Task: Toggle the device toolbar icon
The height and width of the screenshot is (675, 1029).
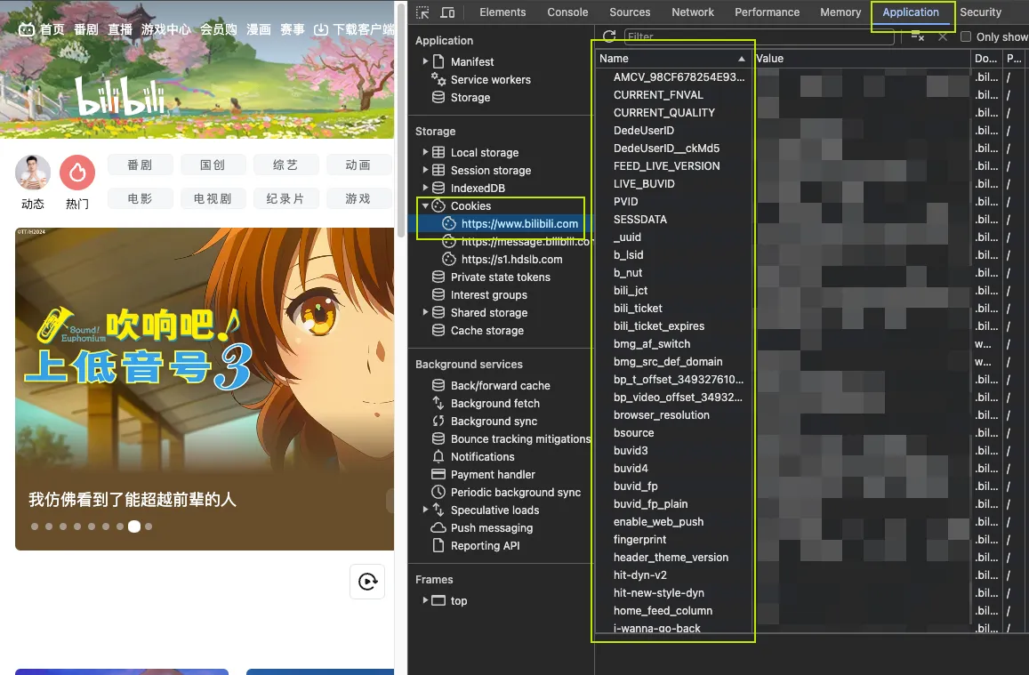Action: (447, 12)
